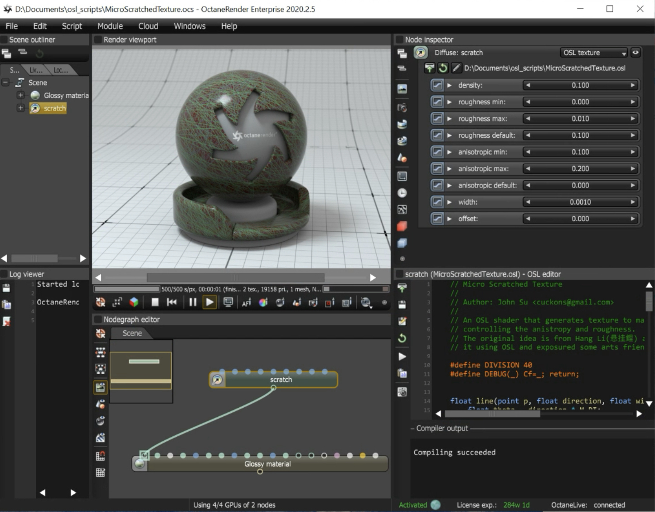The image size is (655, 512).
Task: Click the load script file icon in Node inspector
Action: point(429,68)
